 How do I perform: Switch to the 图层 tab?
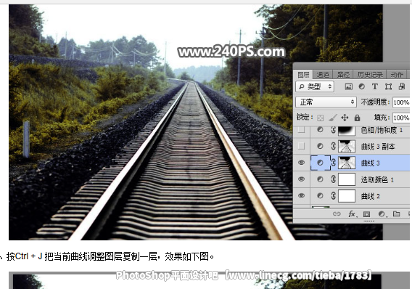(302, 75)
